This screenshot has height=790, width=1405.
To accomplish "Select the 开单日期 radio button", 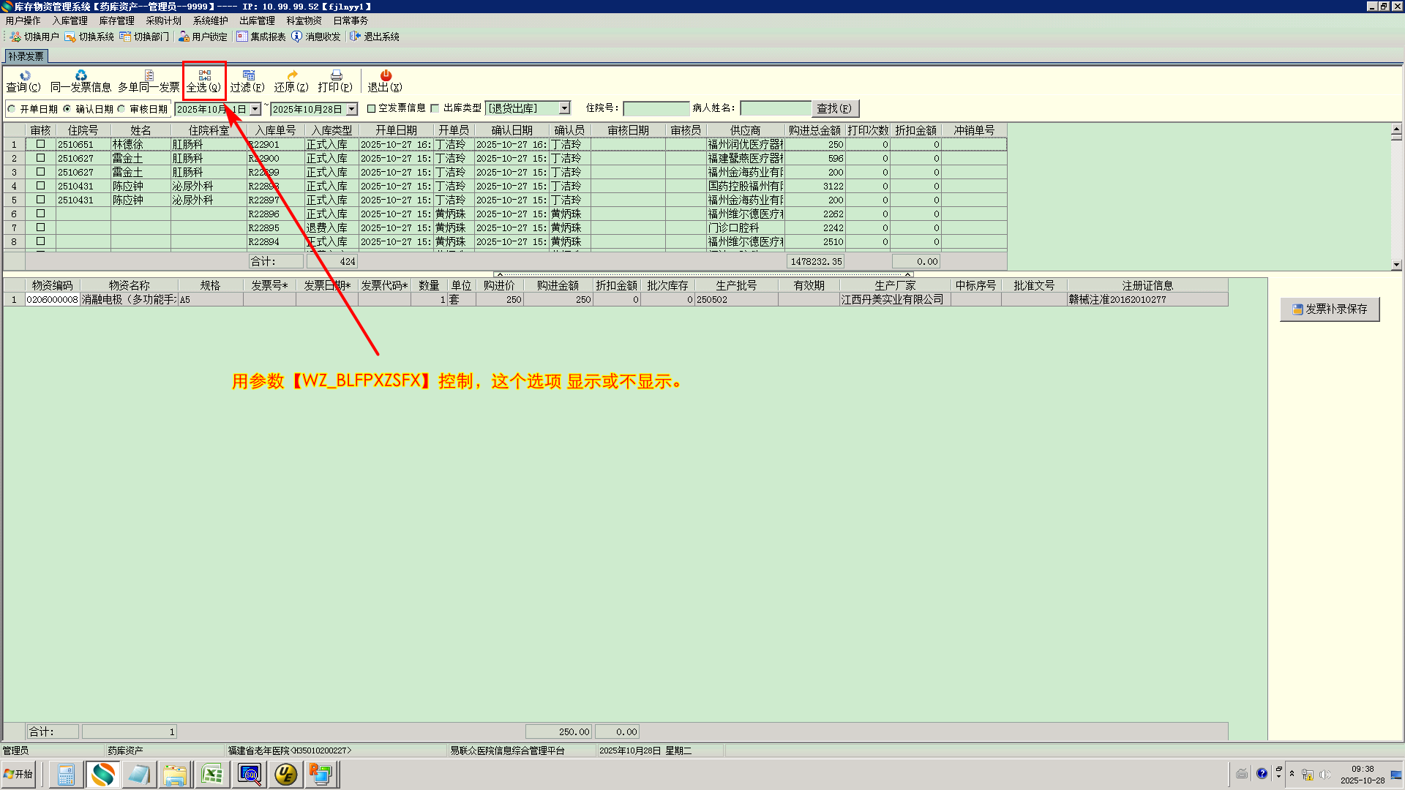I will pos(12,109).
